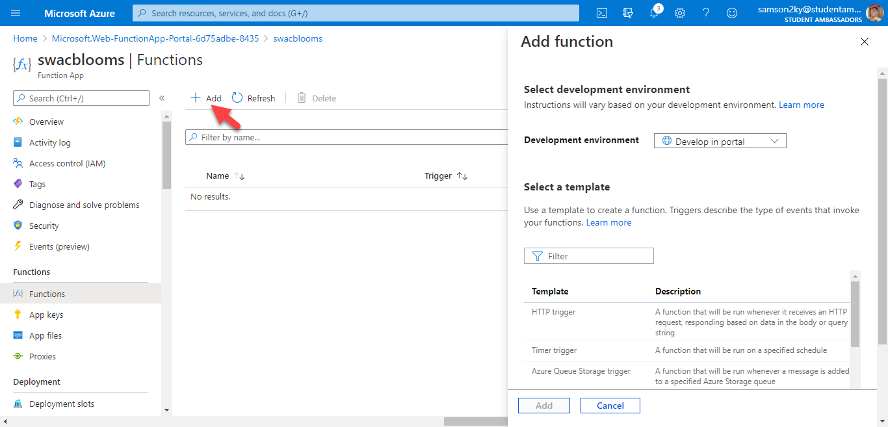888x427 pixels.
Task: Click Microsoft Azure logo text
Action: [79, 13]
